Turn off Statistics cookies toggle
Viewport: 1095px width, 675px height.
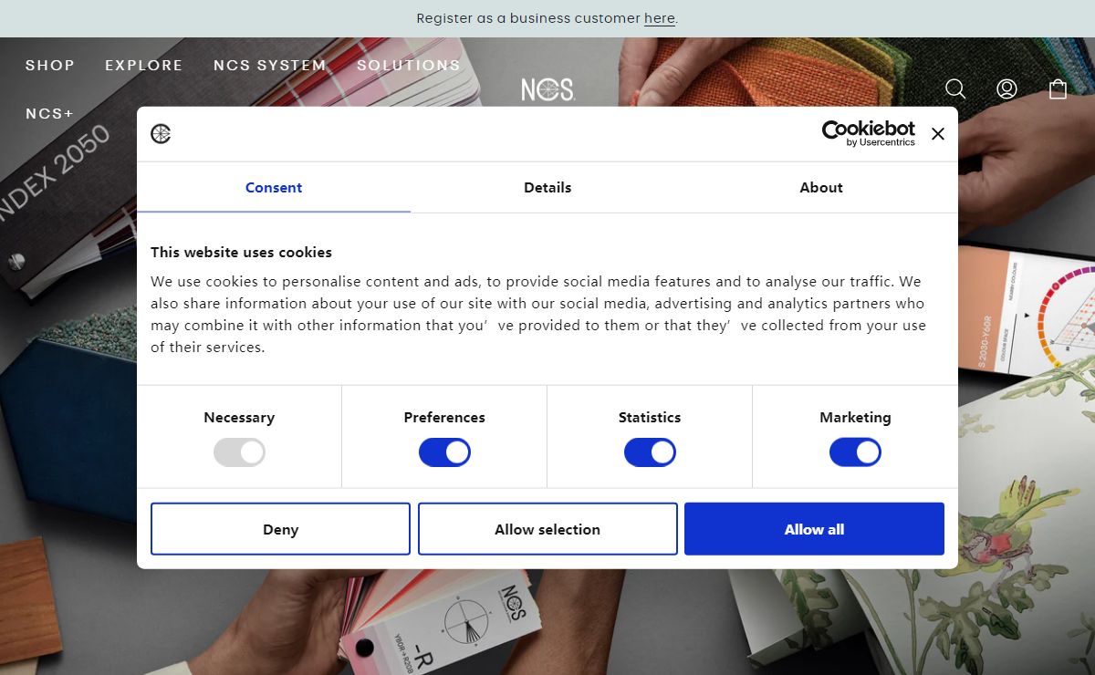point(650,452)
